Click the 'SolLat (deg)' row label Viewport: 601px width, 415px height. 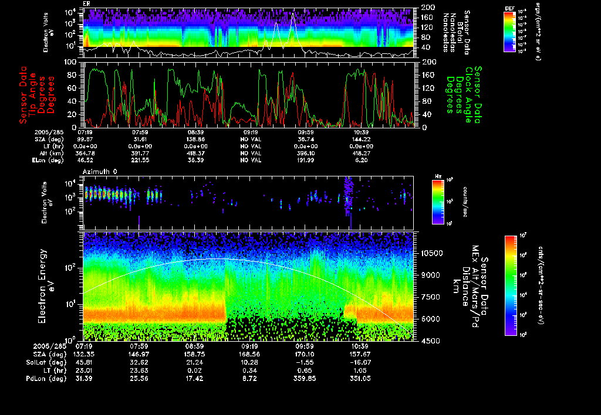coord(46,363)
